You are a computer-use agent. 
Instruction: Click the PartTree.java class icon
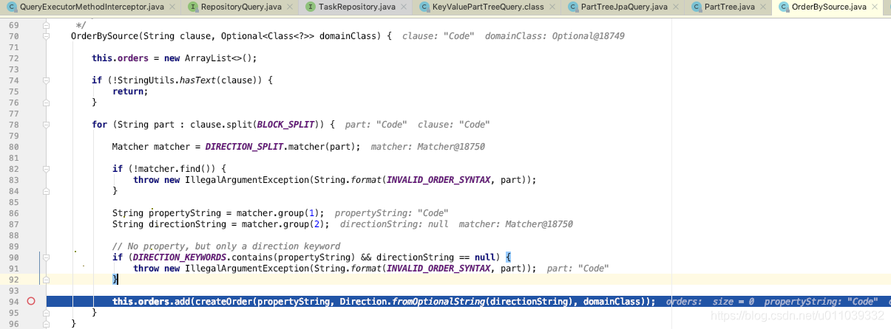point(697,7)
